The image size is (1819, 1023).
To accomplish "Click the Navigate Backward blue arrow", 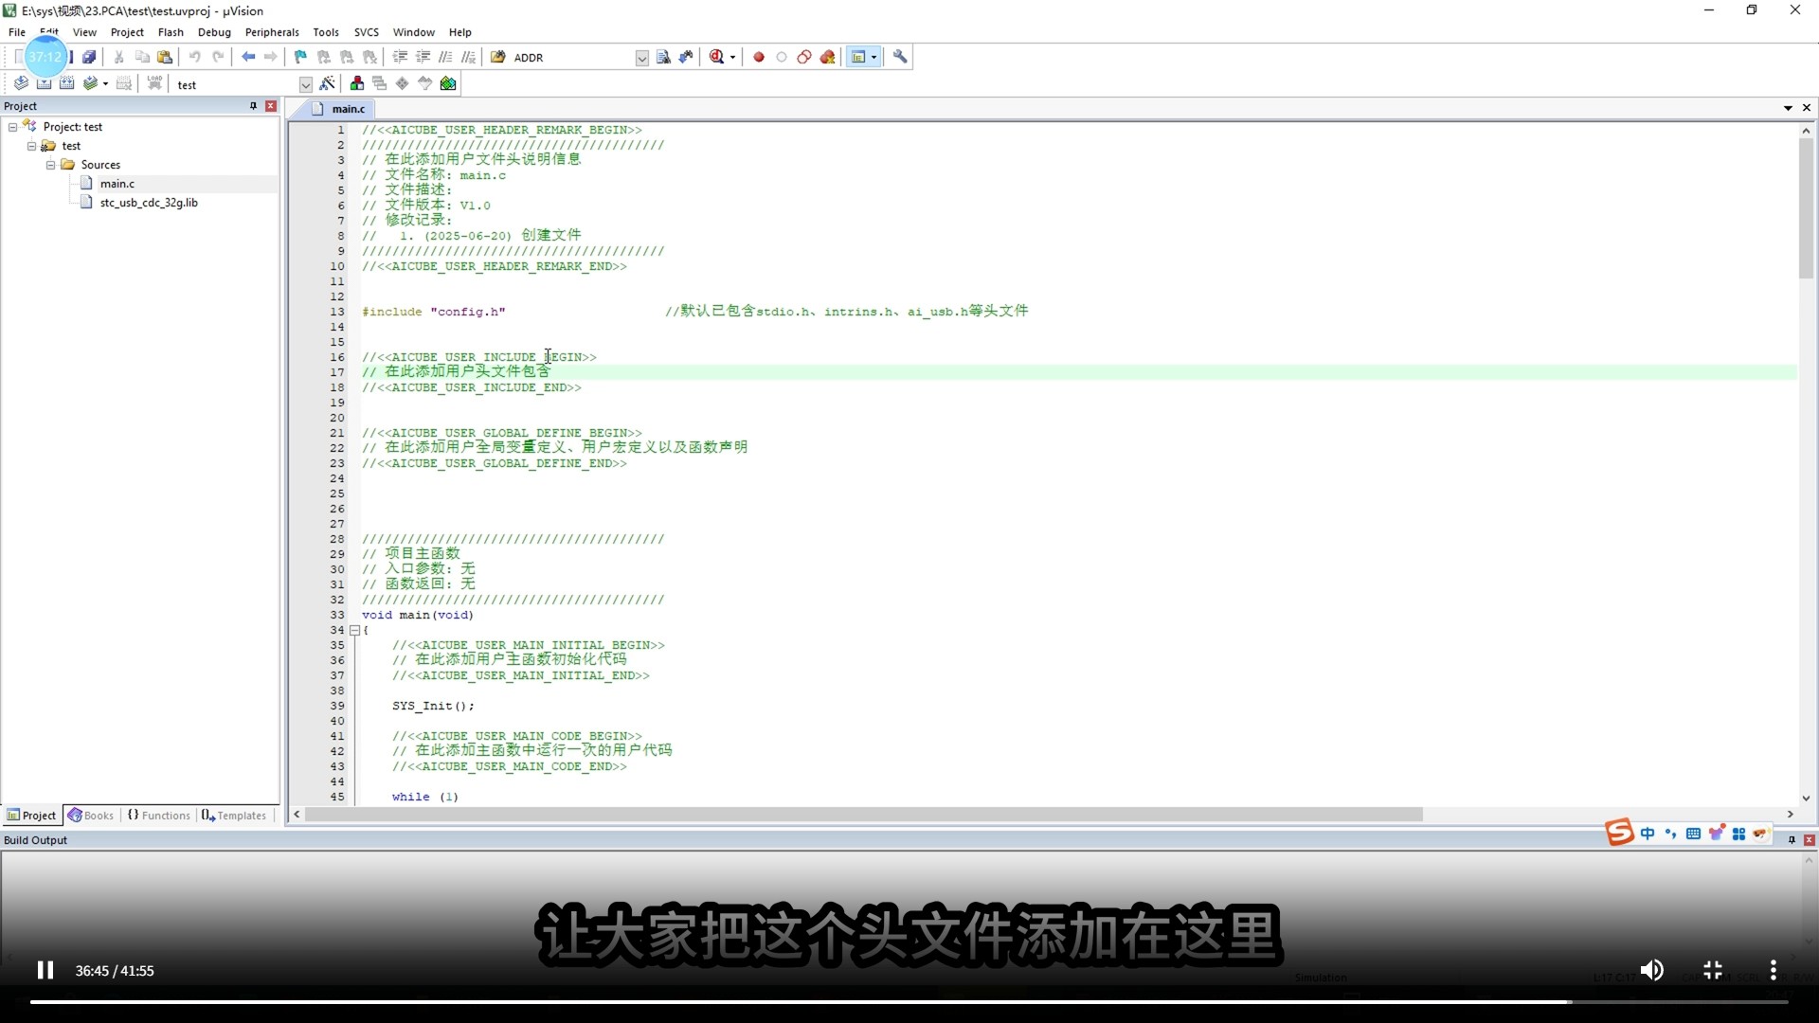I will (248, 57).
